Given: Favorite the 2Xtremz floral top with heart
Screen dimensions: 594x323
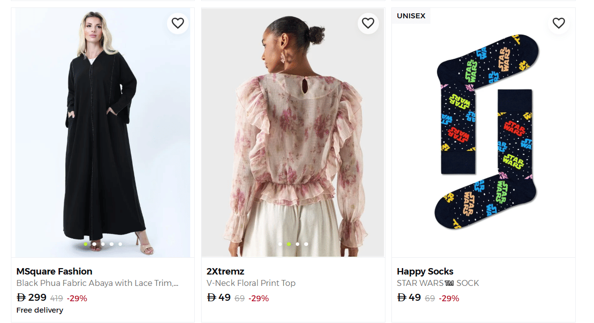Looking at the screenshot, I should pyautogui.click(x=368, y=23).
